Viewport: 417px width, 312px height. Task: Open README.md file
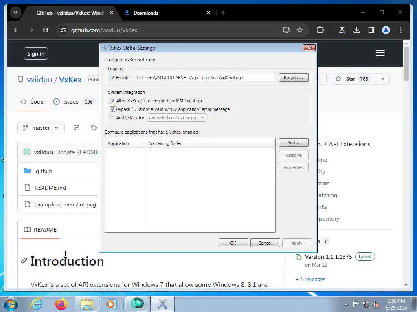tap(50, 188)
